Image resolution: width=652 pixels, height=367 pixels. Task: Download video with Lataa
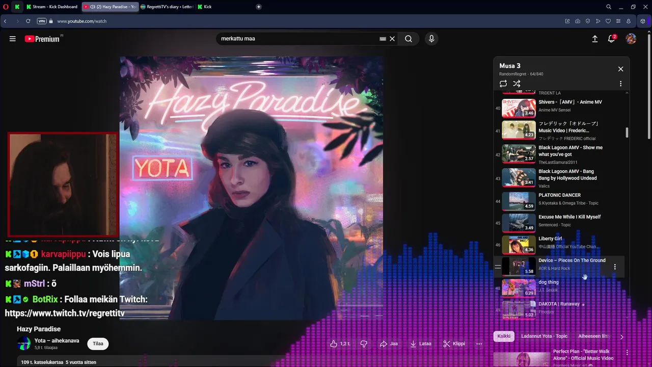click(x=421, y=344)
